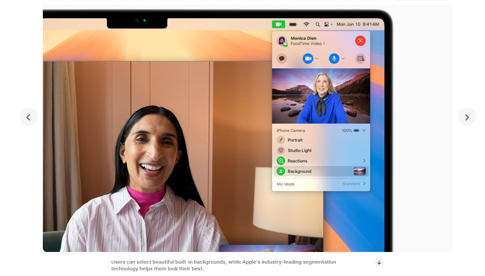Screen dimensions: 485x276
Task: Open messages bubble icon in call panel
Action: 282,58
